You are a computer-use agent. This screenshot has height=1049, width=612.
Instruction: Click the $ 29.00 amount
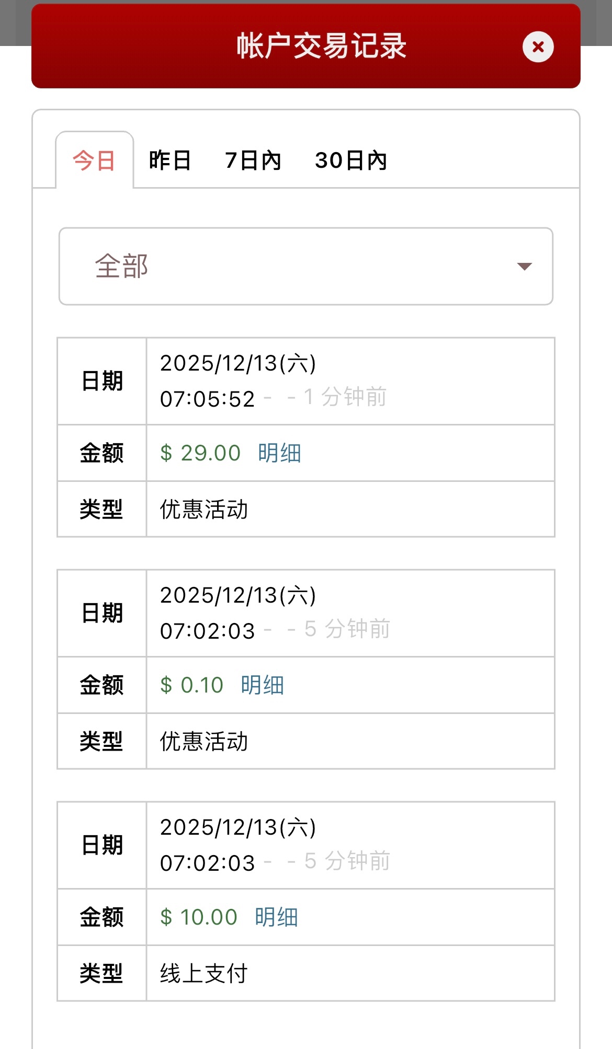click(x=200, y=453)
